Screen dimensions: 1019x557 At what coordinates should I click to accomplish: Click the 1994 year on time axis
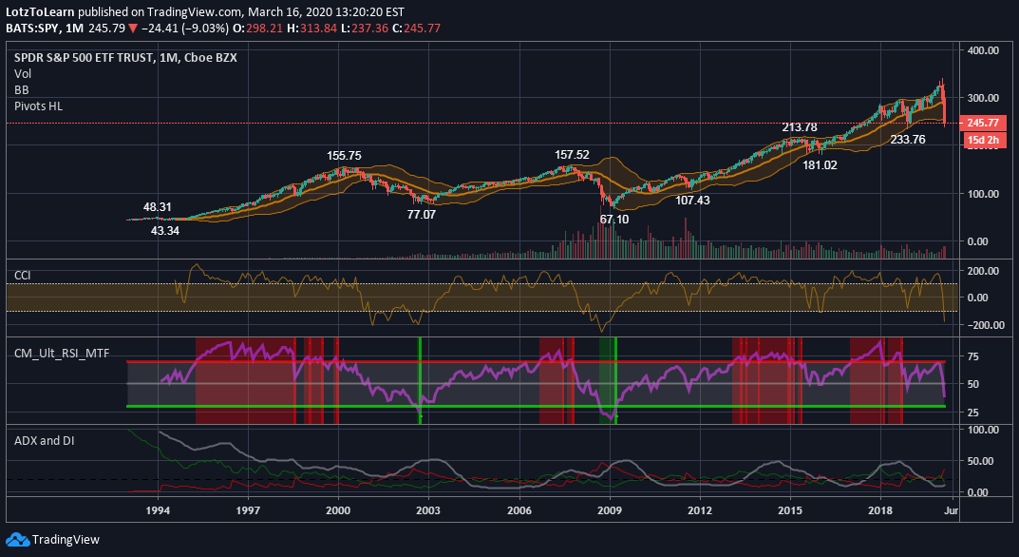point(158,509)
